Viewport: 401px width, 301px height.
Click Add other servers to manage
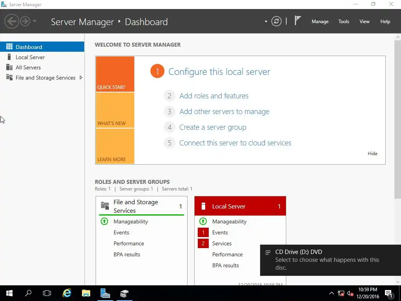coord(224,112)
